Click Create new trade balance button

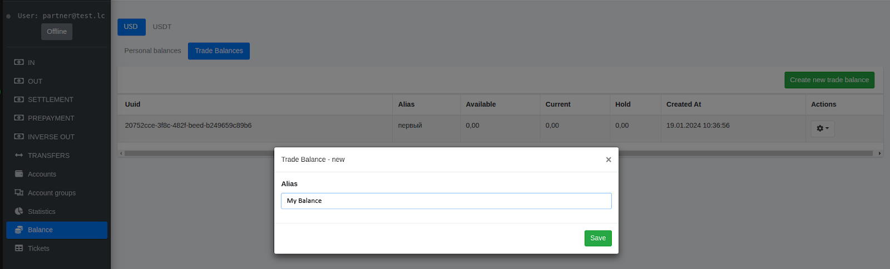tap(829, 80)
